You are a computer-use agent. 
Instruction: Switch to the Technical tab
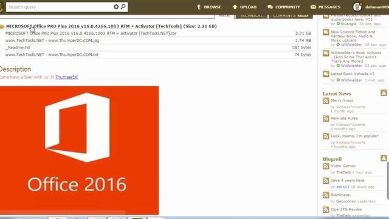251,16
